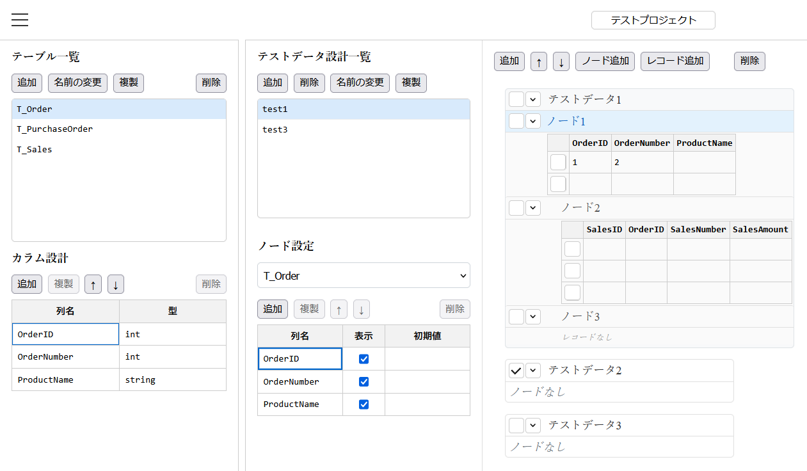
Task: Open the hamburger menu
Action: tap(20, 20)
